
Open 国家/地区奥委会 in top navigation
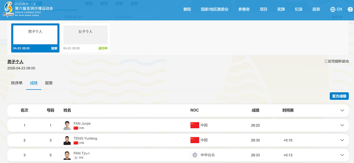click(215, 10)
